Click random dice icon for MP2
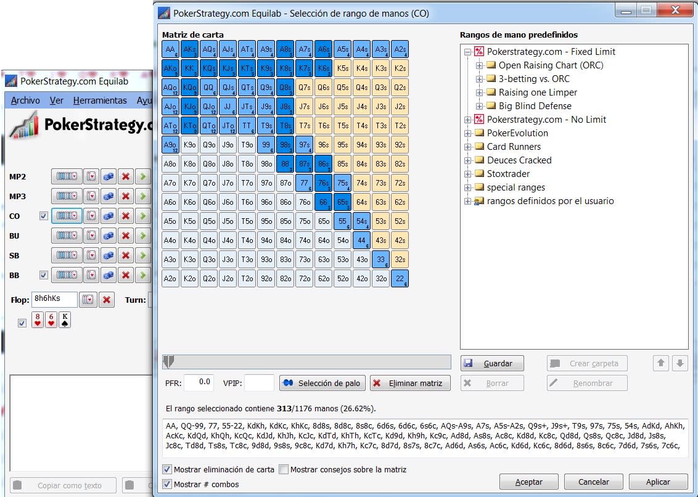Viewport: 698px width, 497px height. point(108,176)
